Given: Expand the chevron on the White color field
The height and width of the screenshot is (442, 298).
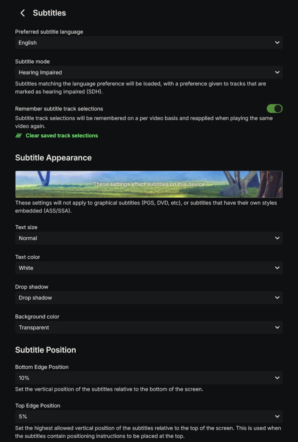Looking at the screenshot, I should 277,268.
